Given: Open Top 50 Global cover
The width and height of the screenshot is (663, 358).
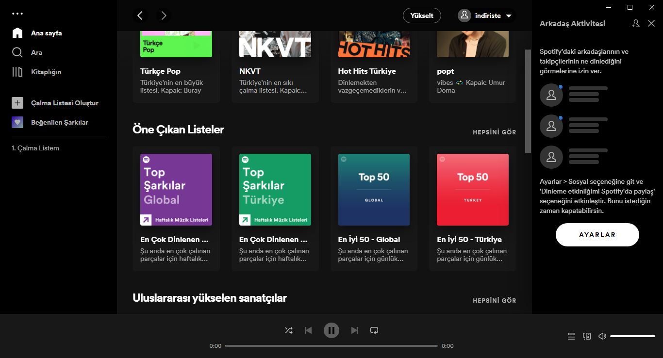Looking at the screenshot, I should [374, 190].
